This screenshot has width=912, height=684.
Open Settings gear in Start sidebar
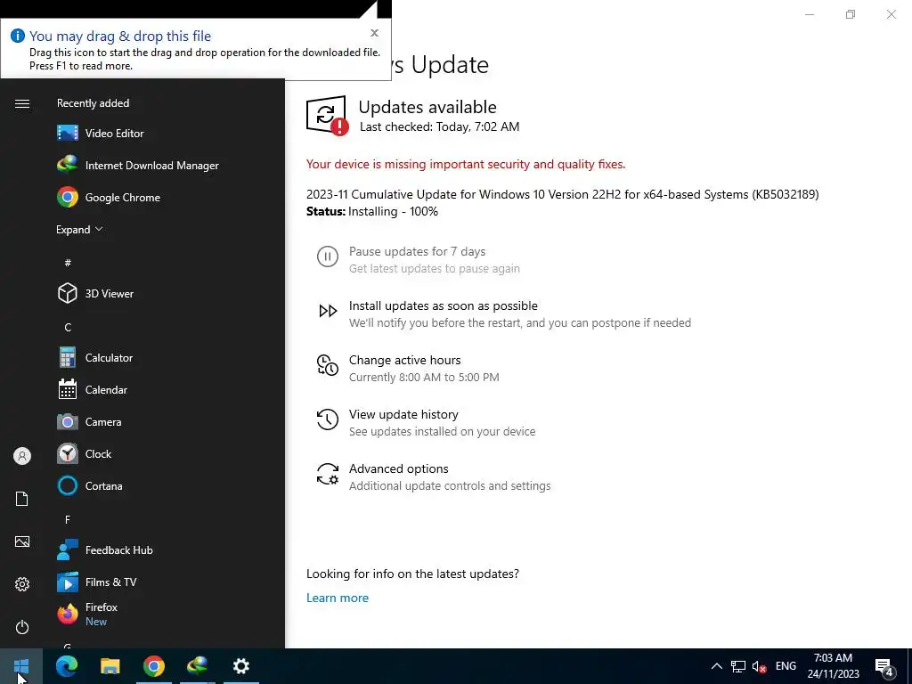tap(22, 584)
